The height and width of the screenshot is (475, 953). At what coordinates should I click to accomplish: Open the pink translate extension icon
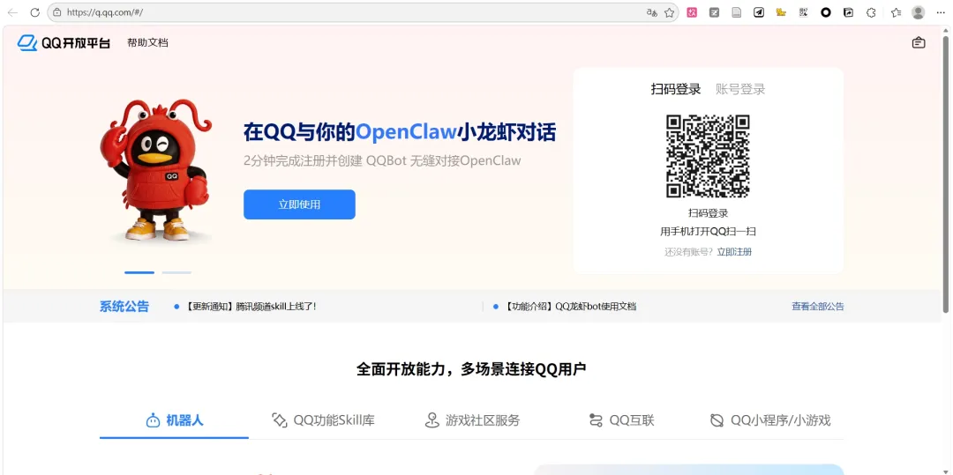click(x=692, y=12)
